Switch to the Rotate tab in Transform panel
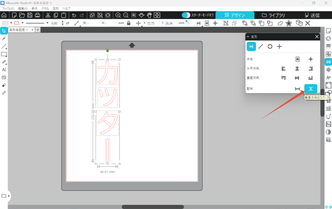This screenshot has height=209, width=332. pos(270,47)
